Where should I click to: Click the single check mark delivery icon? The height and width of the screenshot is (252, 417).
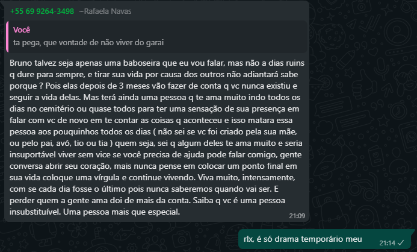(x=401, y=243)
